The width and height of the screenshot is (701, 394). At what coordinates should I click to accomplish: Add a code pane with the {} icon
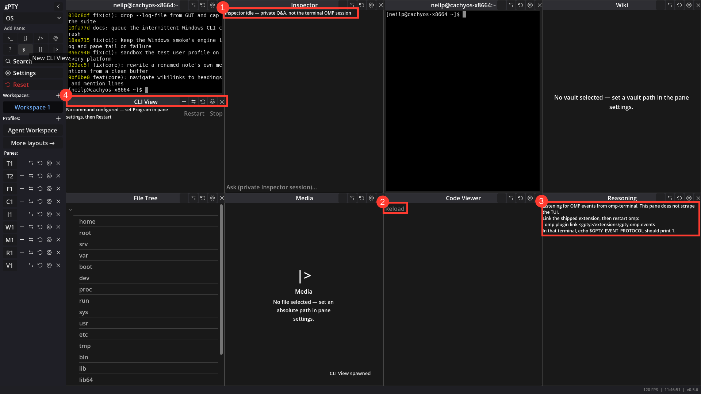(x=25, y=38)
